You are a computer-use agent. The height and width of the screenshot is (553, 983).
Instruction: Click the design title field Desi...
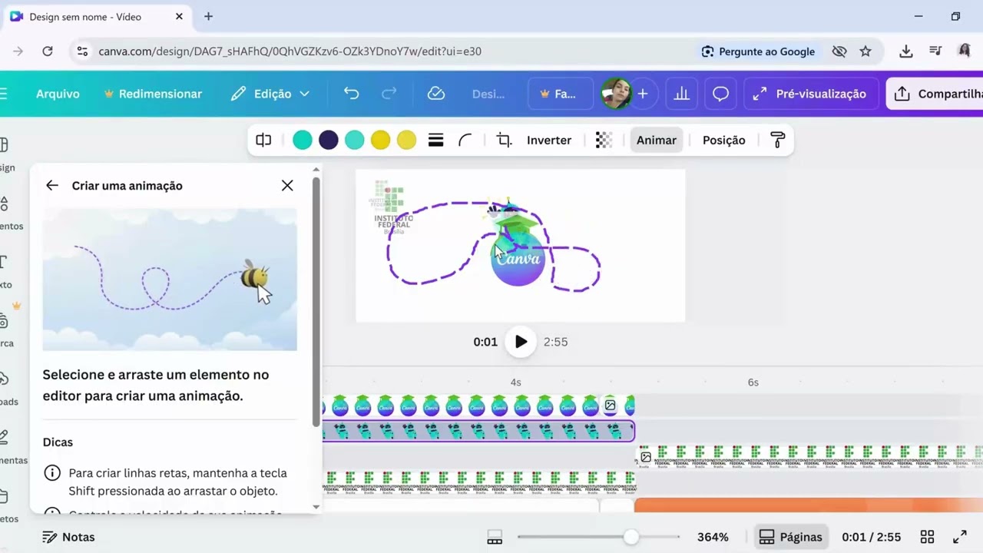[x=488, y=94]
